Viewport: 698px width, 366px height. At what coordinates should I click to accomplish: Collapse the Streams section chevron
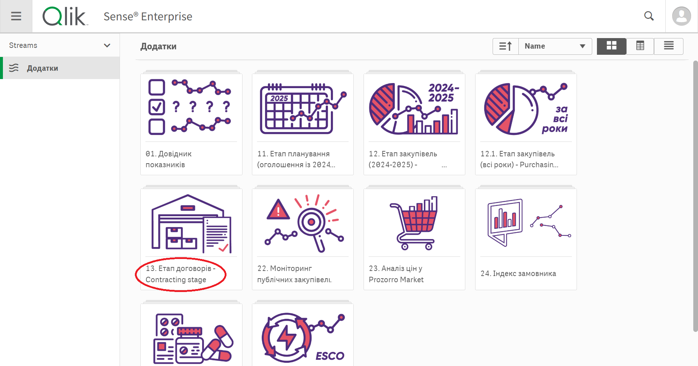(107, 45)
